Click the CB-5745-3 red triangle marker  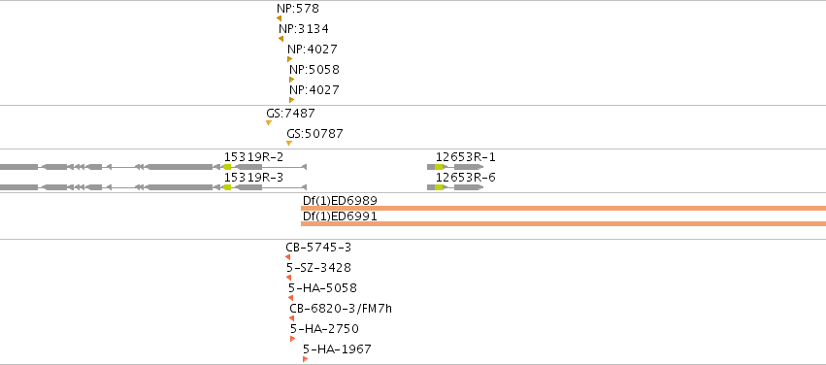tap(288, 257)
